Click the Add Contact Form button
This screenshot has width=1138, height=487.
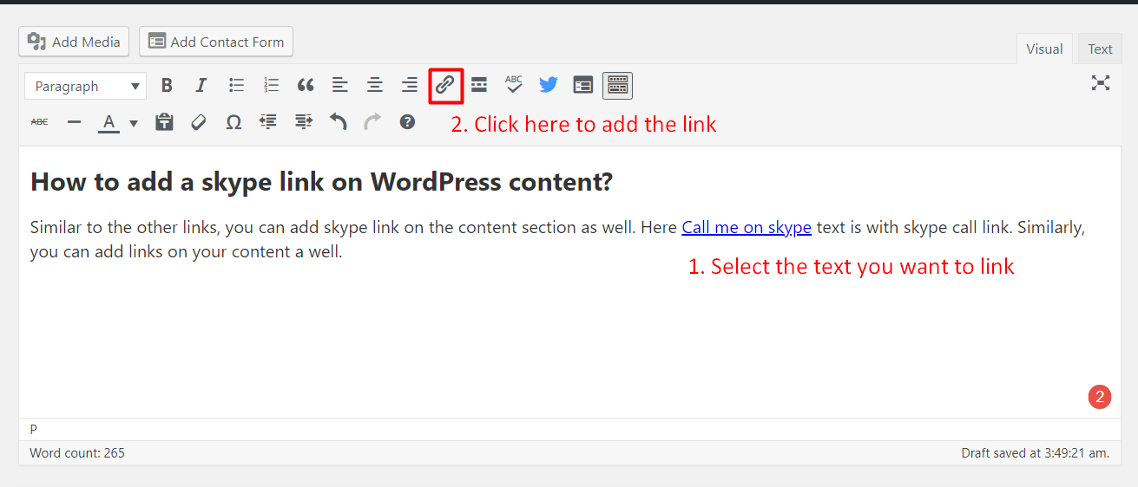pos(216,42)
